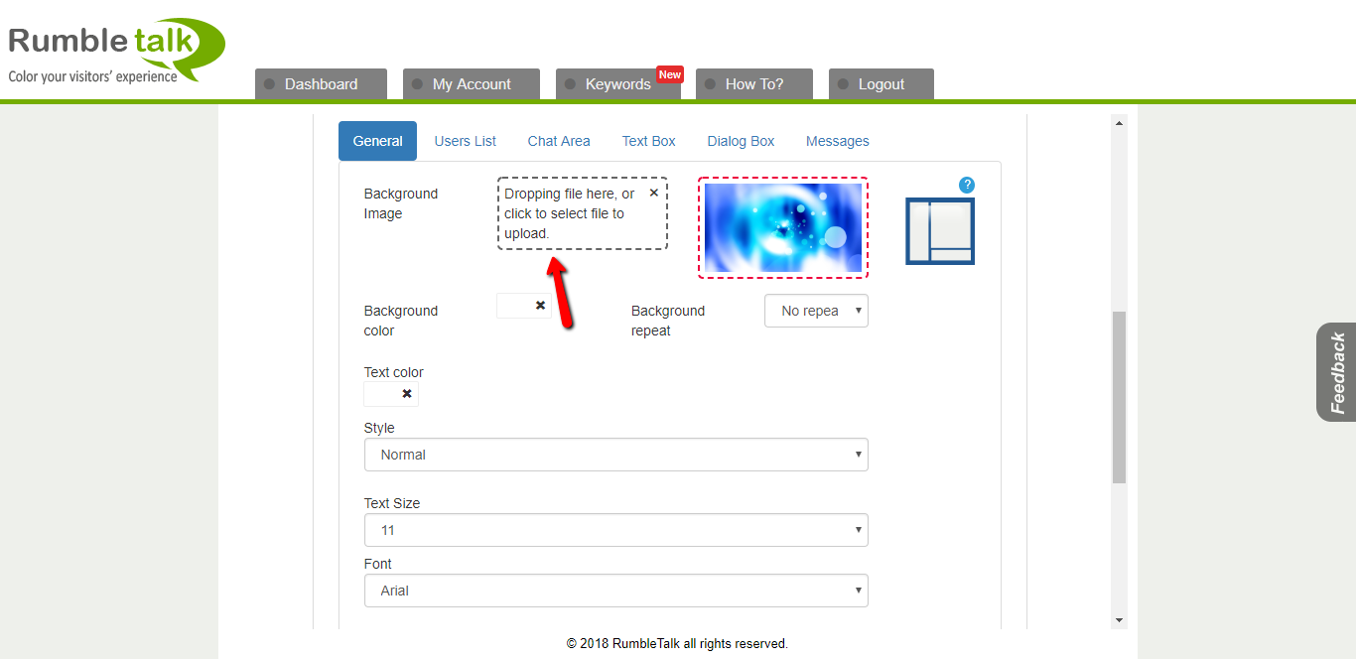The height and width of the screenshot is (659, 1356).
Task: Remove background image using the X icon
Action: click(x=654, y=193)
